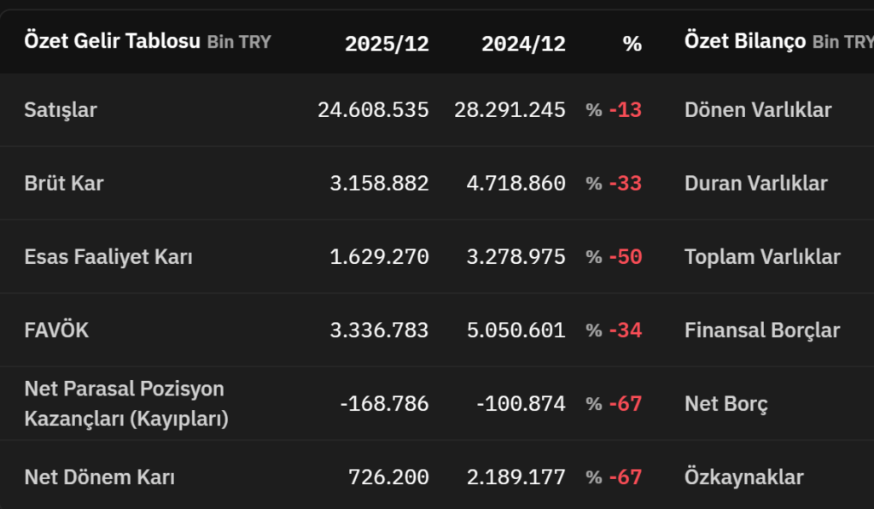Open Dönen Varlıklar in balance summary

pyautogui.click(x=758, y=110)
